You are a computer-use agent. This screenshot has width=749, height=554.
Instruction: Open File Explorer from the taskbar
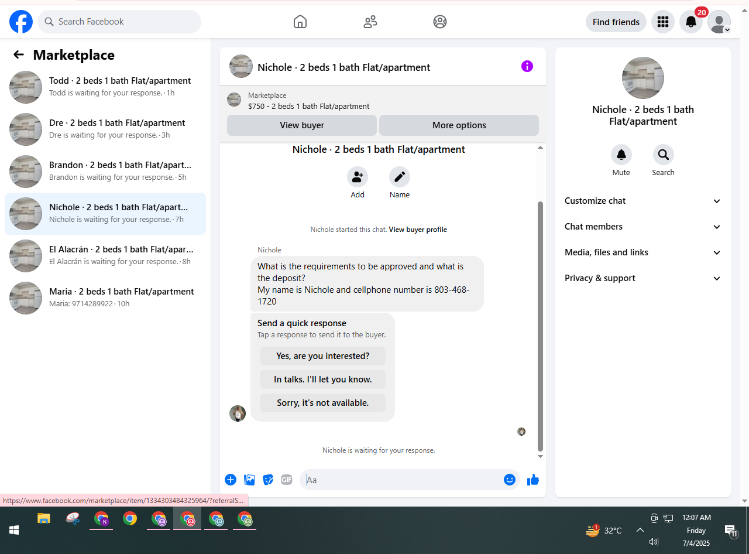coord(44,518)
